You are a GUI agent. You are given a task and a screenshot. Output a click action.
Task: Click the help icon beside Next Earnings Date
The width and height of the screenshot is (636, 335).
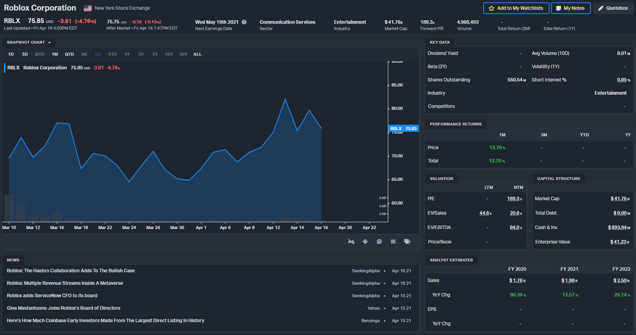point(244,22)
